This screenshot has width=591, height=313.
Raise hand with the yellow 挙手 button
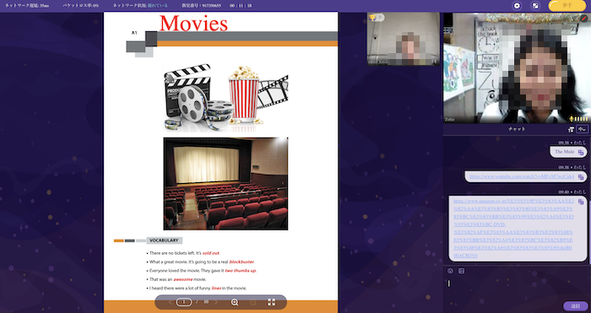tap(567, 6)
